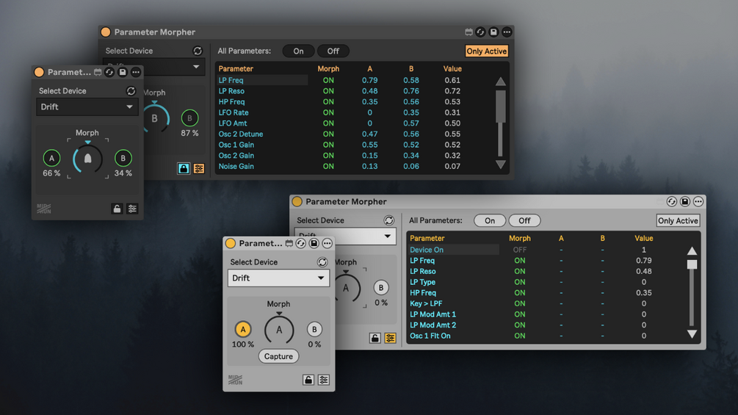
Task: Click value 0.79 in dark table A column
Action: [369, 80]
